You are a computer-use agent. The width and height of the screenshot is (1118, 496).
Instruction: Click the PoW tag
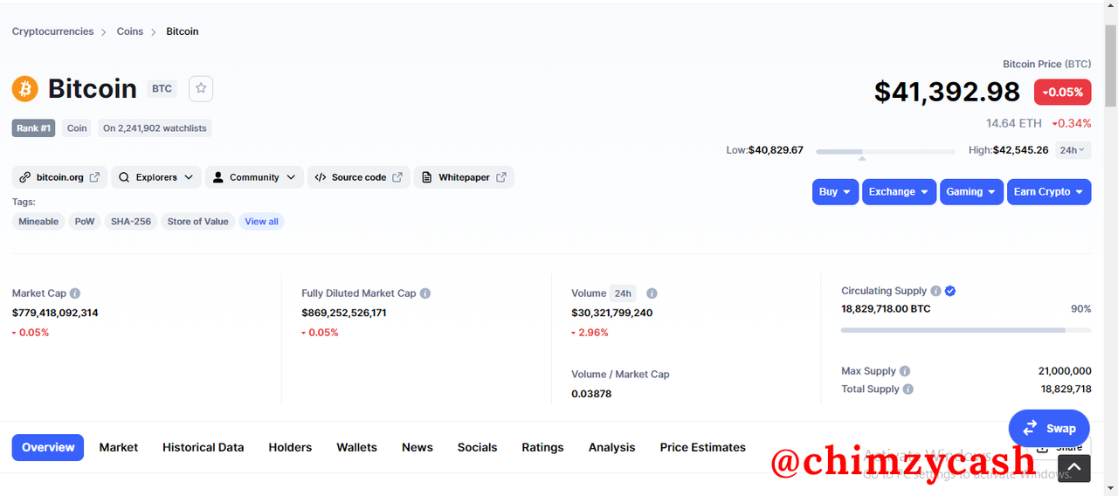point(85,222)
